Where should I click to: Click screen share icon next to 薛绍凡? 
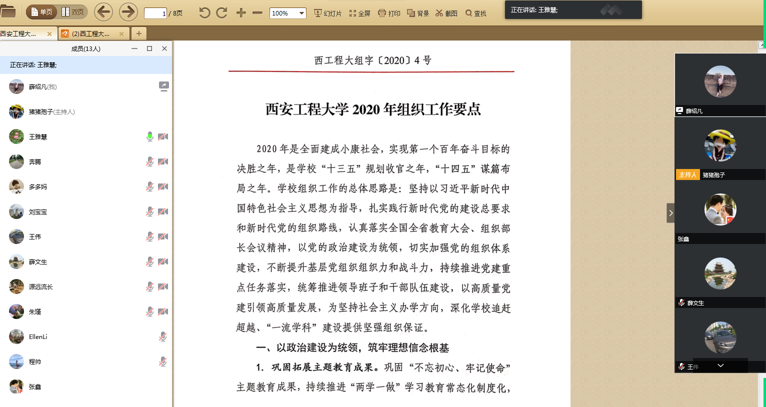(x=163, y=86)
